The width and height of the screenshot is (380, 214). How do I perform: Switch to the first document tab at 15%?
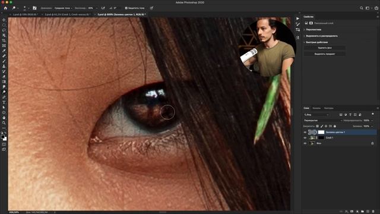coord(25,14)
